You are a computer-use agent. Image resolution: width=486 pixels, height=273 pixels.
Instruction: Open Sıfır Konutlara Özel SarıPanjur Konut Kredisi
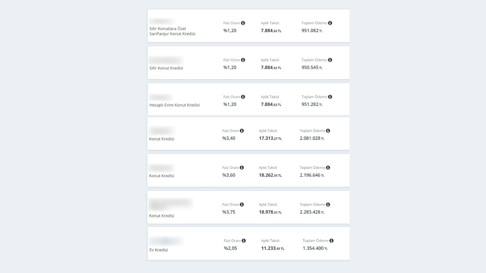172,31
